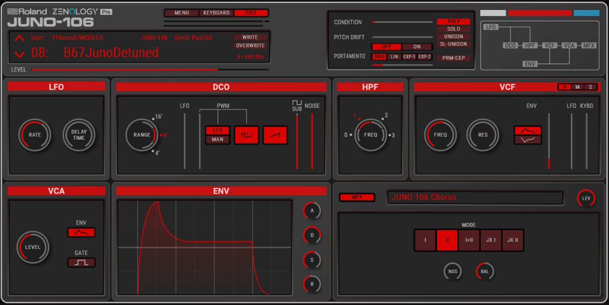Click the DCO RANGE knob

click(142, 135)
